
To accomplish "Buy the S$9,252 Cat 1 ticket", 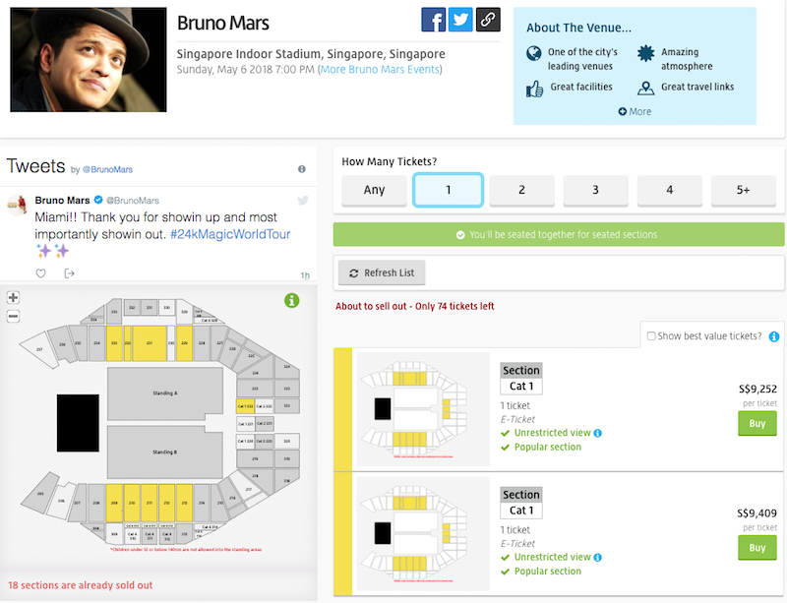I will 757,423.
